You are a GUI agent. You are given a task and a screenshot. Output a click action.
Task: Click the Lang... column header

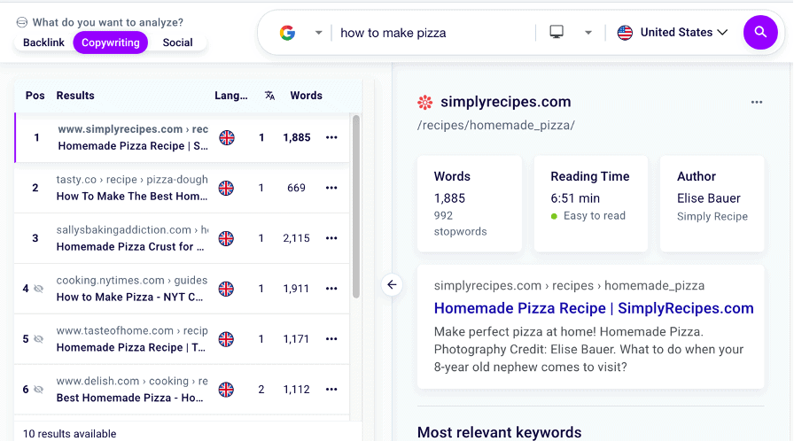point(231,95)
